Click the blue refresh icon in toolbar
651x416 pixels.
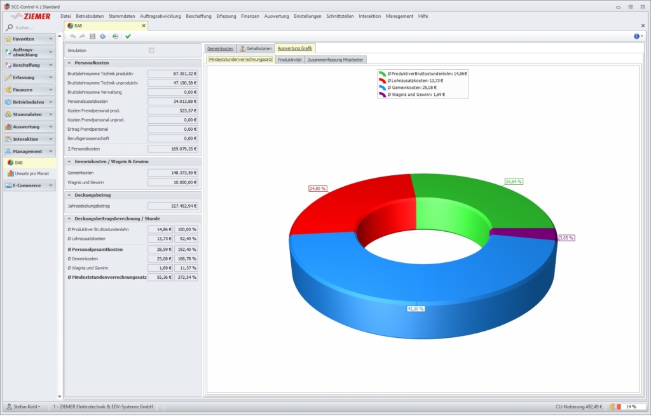(x=102, y=36)
